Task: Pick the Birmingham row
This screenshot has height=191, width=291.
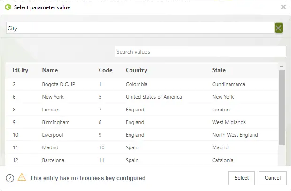Action: [x=142, y=122]
